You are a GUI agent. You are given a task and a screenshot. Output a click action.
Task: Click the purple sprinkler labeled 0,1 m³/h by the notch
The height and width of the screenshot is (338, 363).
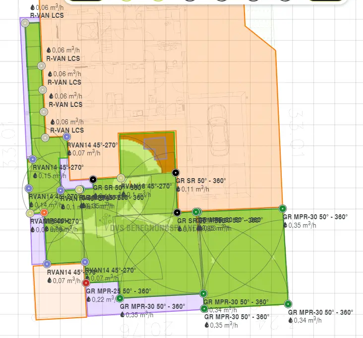click(60, 191)
